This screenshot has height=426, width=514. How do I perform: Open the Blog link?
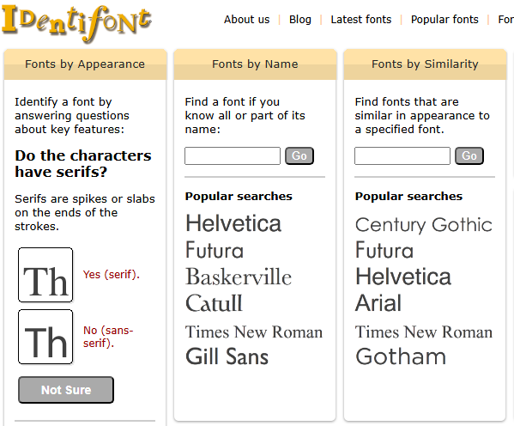300,20
